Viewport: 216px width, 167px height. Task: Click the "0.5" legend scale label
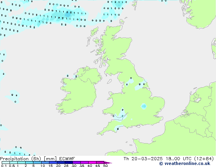[x=12, y=166]
